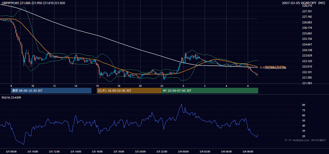
Task: Click the 3/6 06:00 bottom time label
Action: 248,151
